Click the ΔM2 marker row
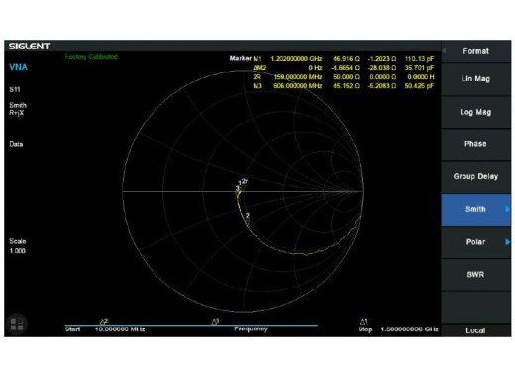The image size is (515, 376). pos(344,68)
